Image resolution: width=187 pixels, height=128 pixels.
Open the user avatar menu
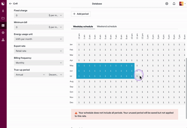(x=181, y=4)
